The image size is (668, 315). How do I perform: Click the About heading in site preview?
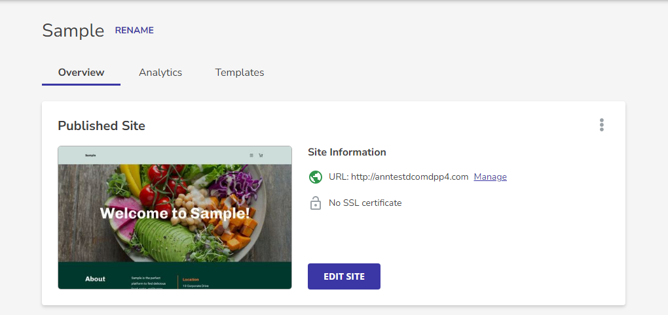pos(95,279)
